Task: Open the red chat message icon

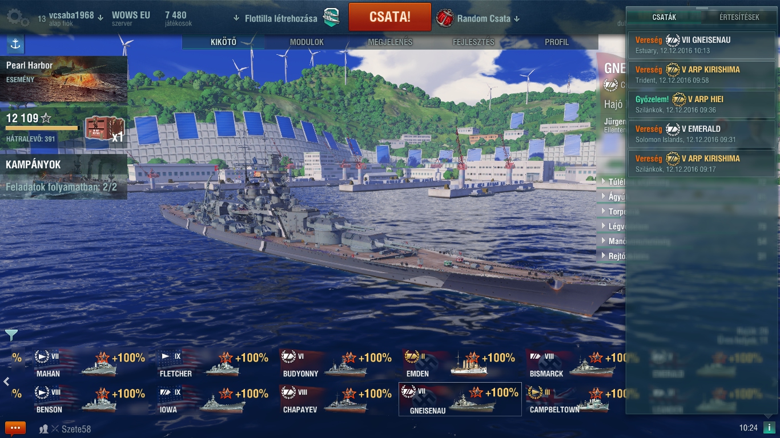Action: (x=15, y=428)
